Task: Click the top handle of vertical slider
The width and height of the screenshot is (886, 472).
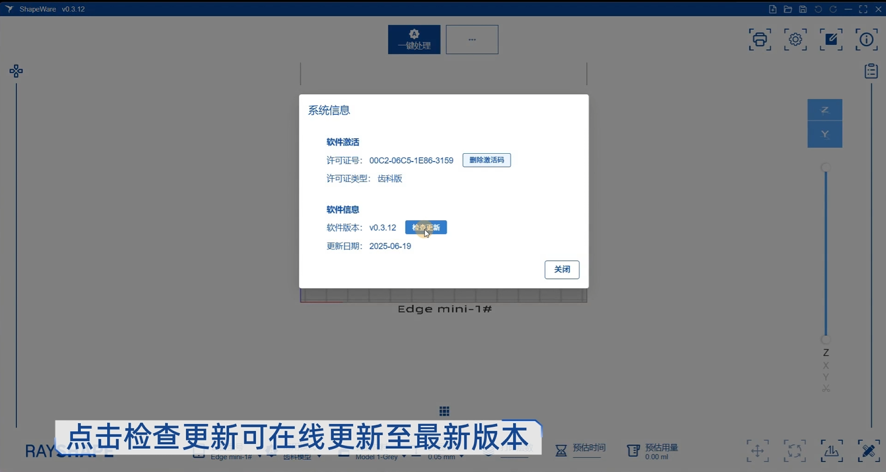Action: (826, 167)
